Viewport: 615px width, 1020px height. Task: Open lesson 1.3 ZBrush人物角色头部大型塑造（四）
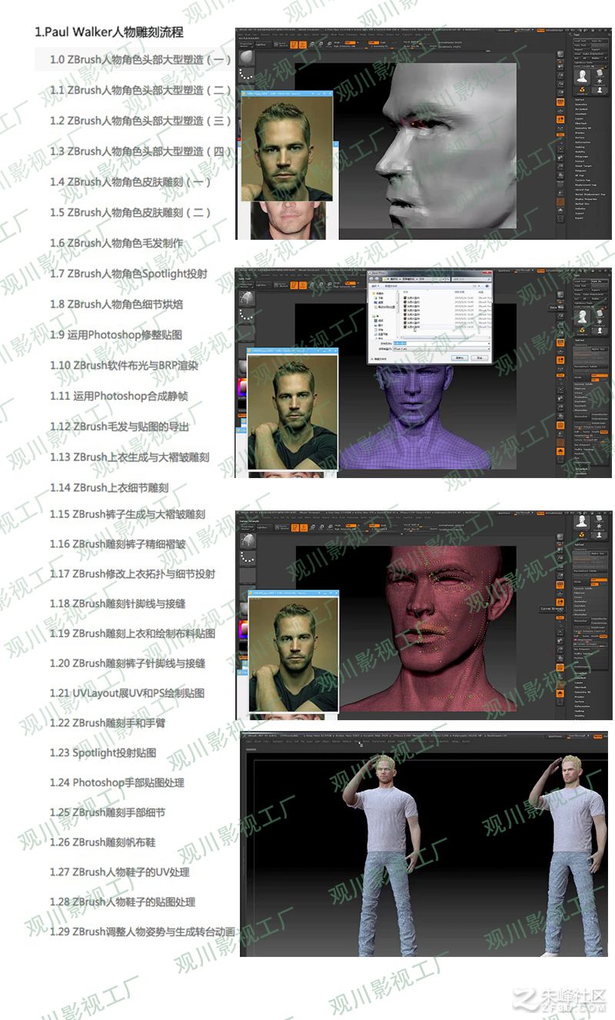click(x=140, y=151)
